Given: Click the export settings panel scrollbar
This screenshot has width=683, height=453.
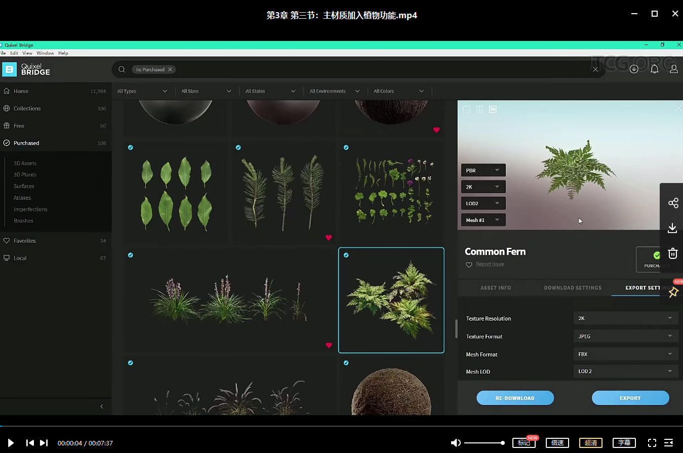Looking at the screenshot, I should 456,329.
